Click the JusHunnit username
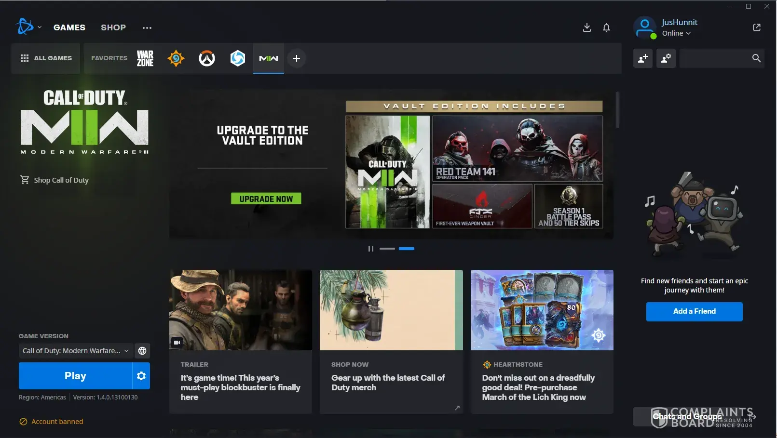 pyautogui.click(x=680, y=22)
